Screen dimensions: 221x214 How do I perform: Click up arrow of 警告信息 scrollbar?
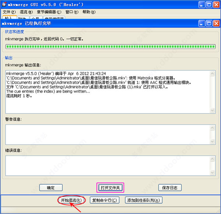click(213, 128)
